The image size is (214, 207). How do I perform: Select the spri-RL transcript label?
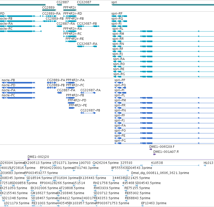pyautogui.click(x=118, y=29)
